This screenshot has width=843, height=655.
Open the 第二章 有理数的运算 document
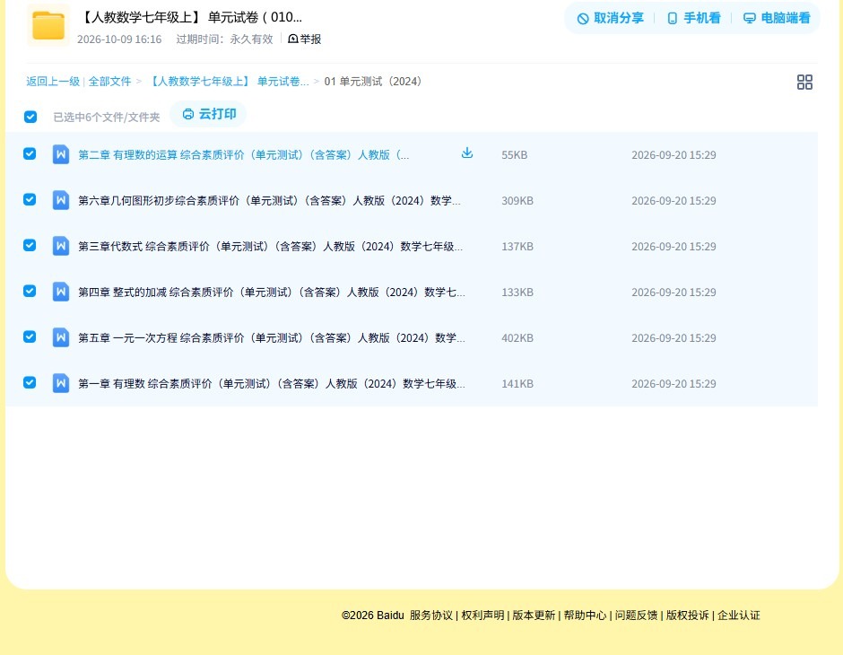tap(244, 155)
